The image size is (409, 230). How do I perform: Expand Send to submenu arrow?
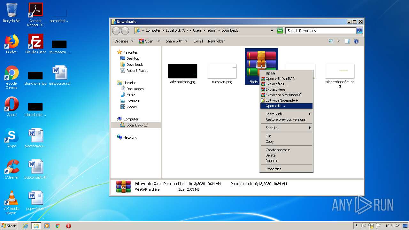coord(310,128)
